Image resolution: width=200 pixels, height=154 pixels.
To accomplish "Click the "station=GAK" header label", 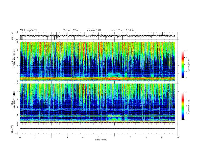I will tap(94, 30).
